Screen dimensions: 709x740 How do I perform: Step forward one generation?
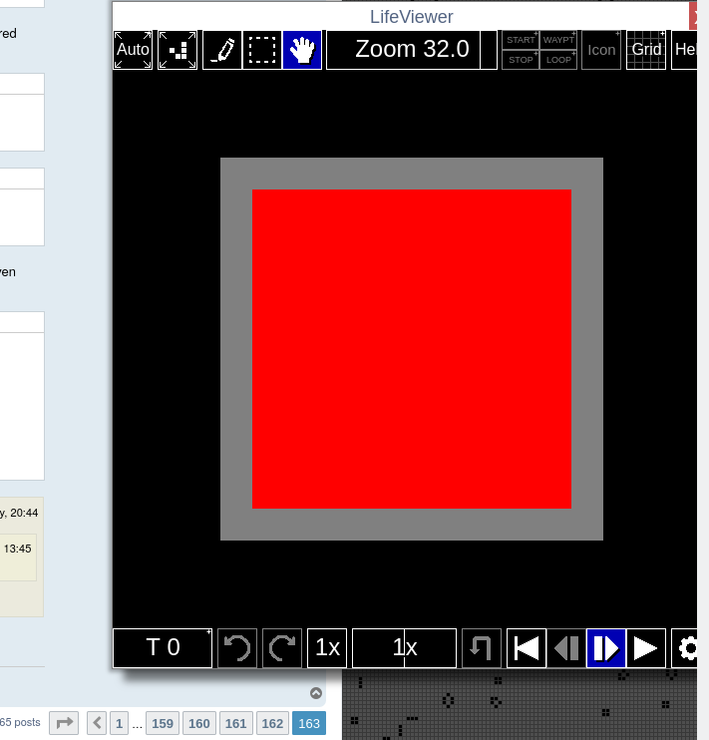(606, 648)
